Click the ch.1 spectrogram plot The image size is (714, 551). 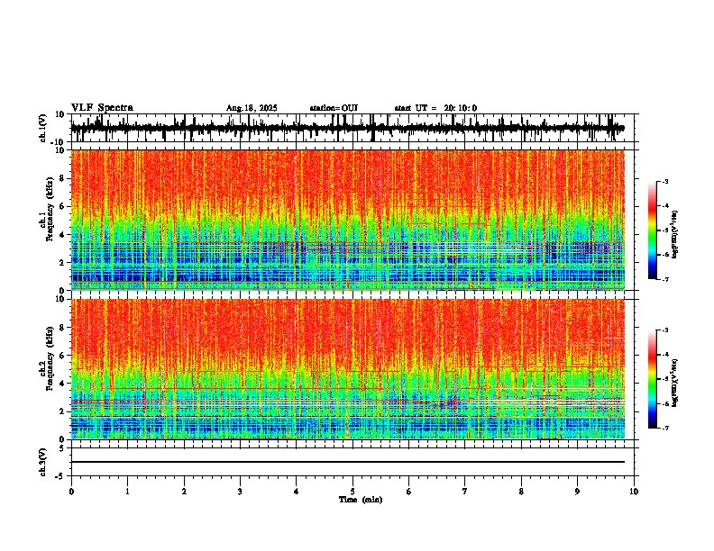347,220
